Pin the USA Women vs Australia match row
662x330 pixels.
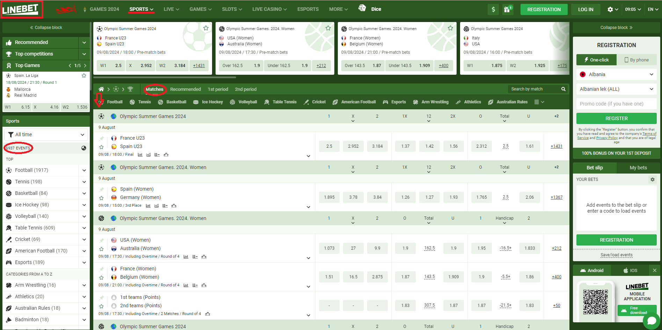point(101,240)
